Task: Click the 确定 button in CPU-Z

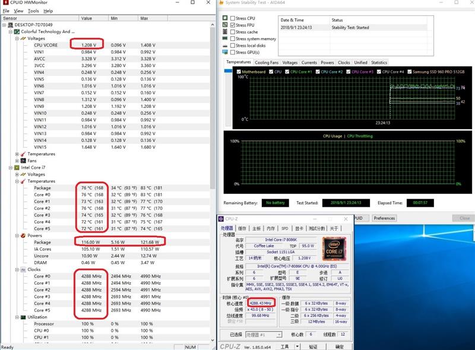Action: click(x=340, y=346)
